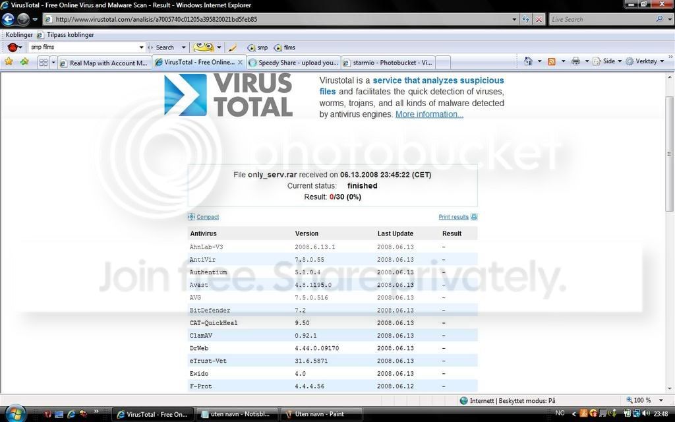This screenshot has width=675, height=422.
Task: Click the Internett protected mode status indicator
Action: tap(508, 400)
